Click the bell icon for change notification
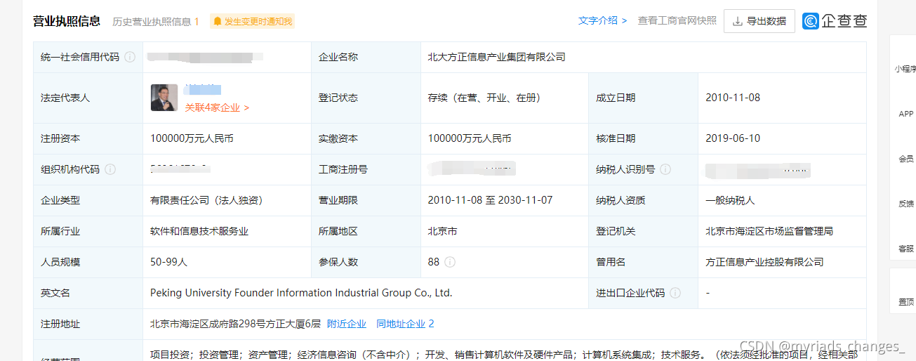The image size is (916, 361). pos(218,22)
